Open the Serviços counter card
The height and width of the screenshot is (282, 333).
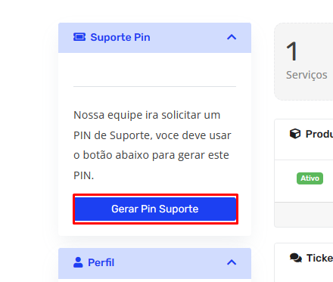click(x=303, y=62)
